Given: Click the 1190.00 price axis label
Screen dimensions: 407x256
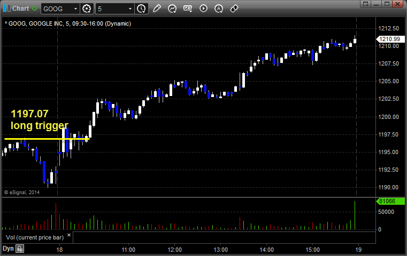Looking at the screenshot, I should click(x=389, y=187).
